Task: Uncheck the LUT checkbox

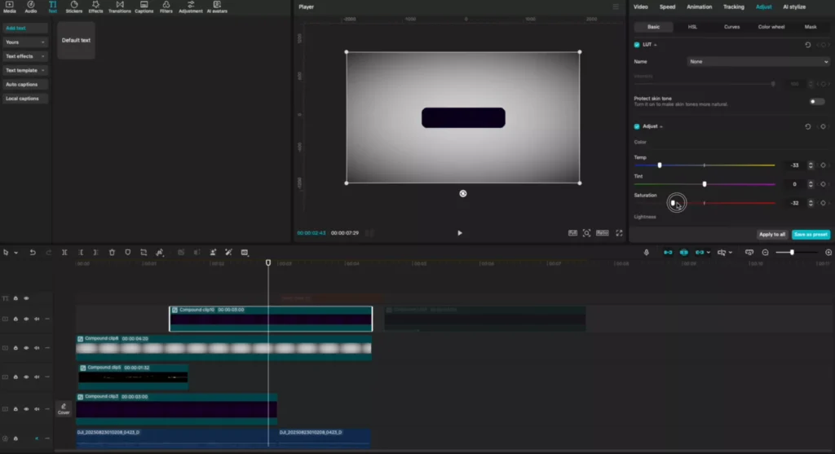Action: (x=637, y=45)
